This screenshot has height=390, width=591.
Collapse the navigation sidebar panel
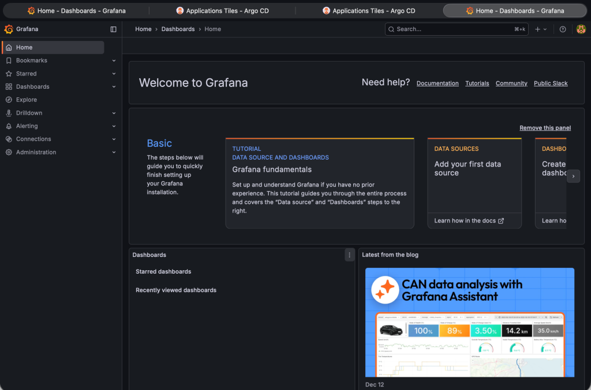(113, 29)
